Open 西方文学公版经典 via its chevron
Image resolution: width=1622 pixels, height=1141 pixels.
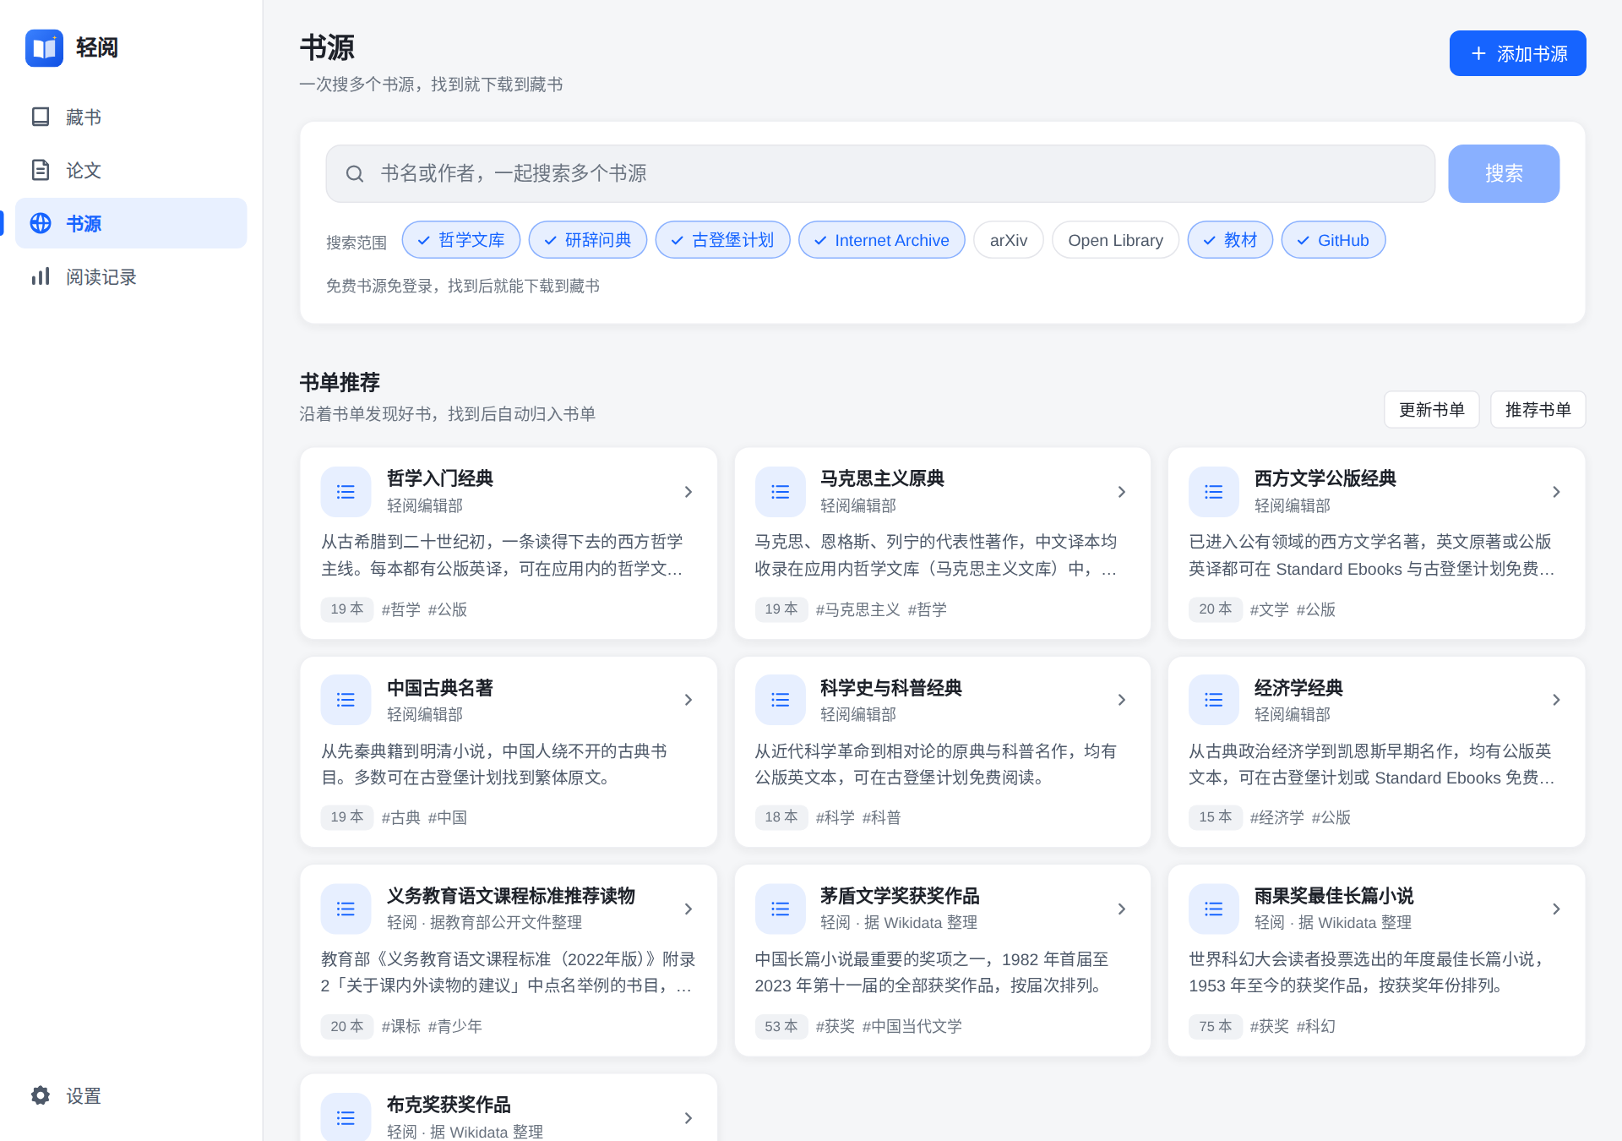tap(1556, 492)
